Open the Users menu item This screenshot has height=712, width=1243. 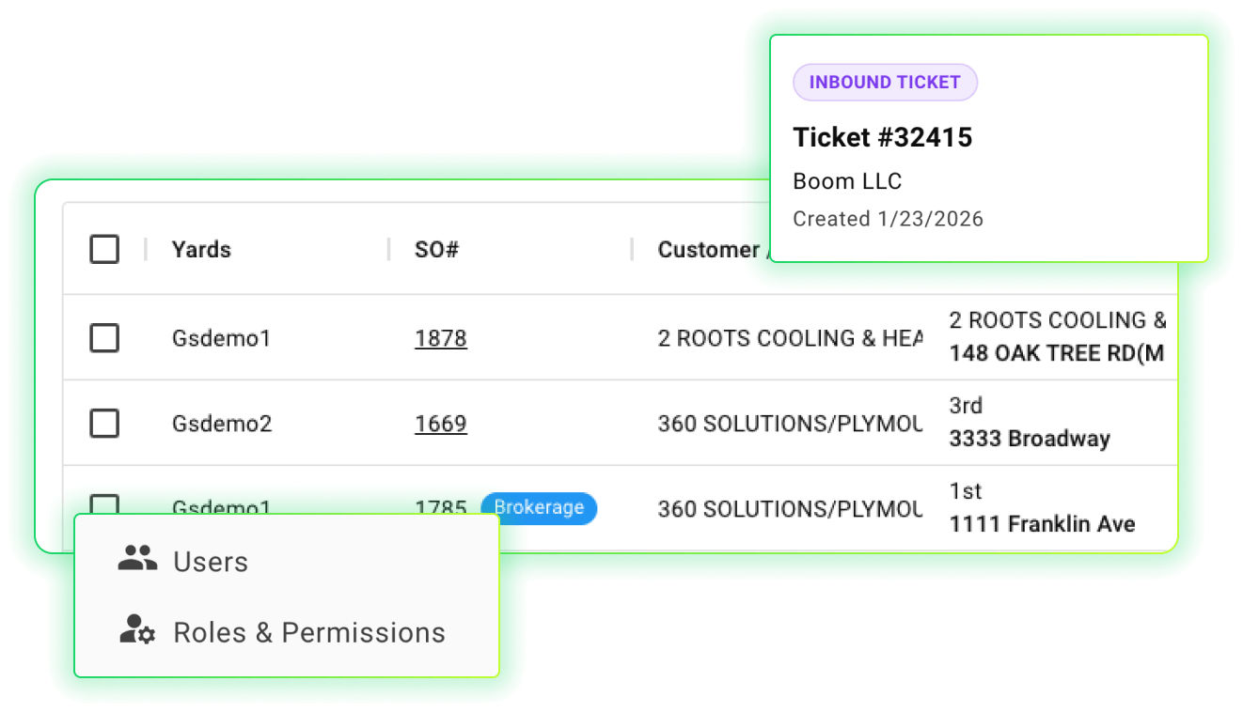(x=211, y=562)
